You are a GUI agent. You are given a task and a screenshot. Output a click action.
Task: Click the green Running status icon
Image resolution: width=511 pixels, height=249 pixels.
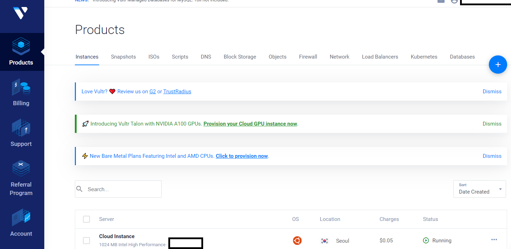(x=426, y=241)
